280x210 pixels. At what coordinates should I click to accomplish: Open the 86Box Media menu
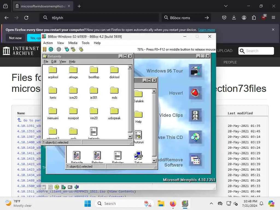pos(73,43)
